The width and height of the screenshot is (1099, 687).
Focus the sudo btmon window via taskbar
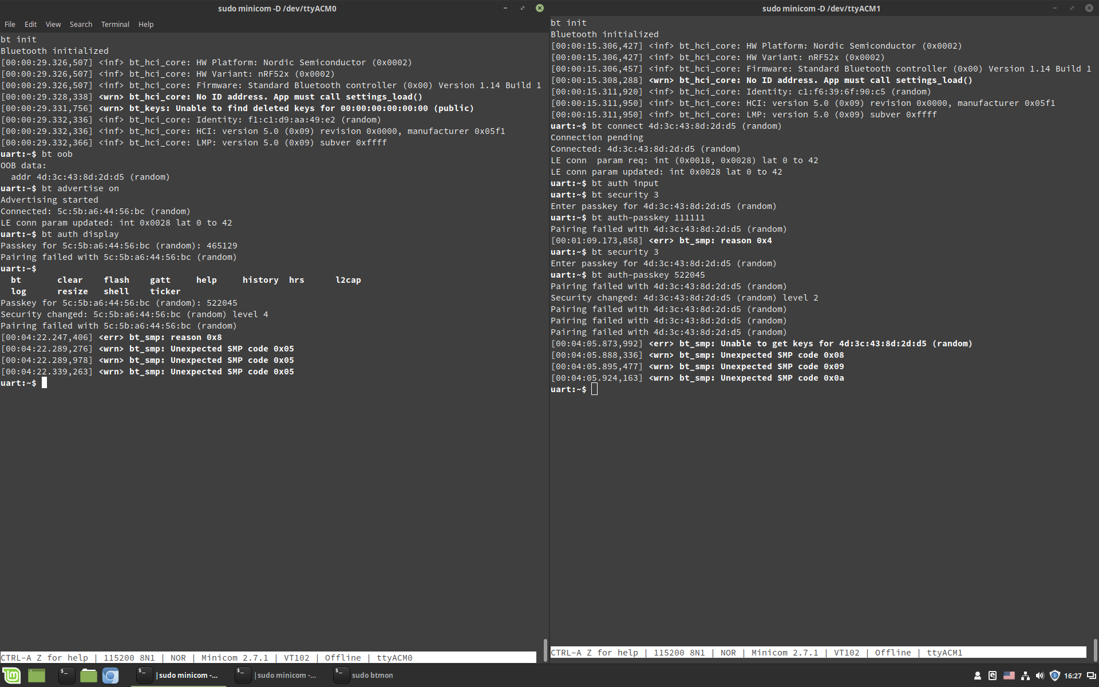pyautogui.click(x=372, y=676)
